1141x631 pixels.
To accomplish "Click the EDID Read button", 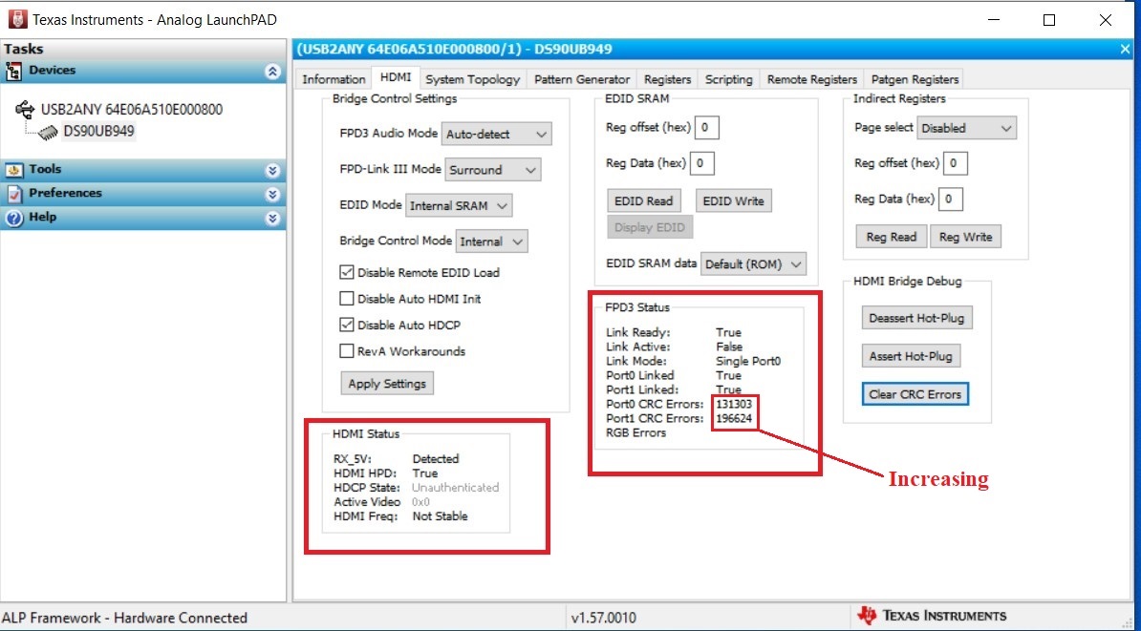I will [x=643, y=200].
